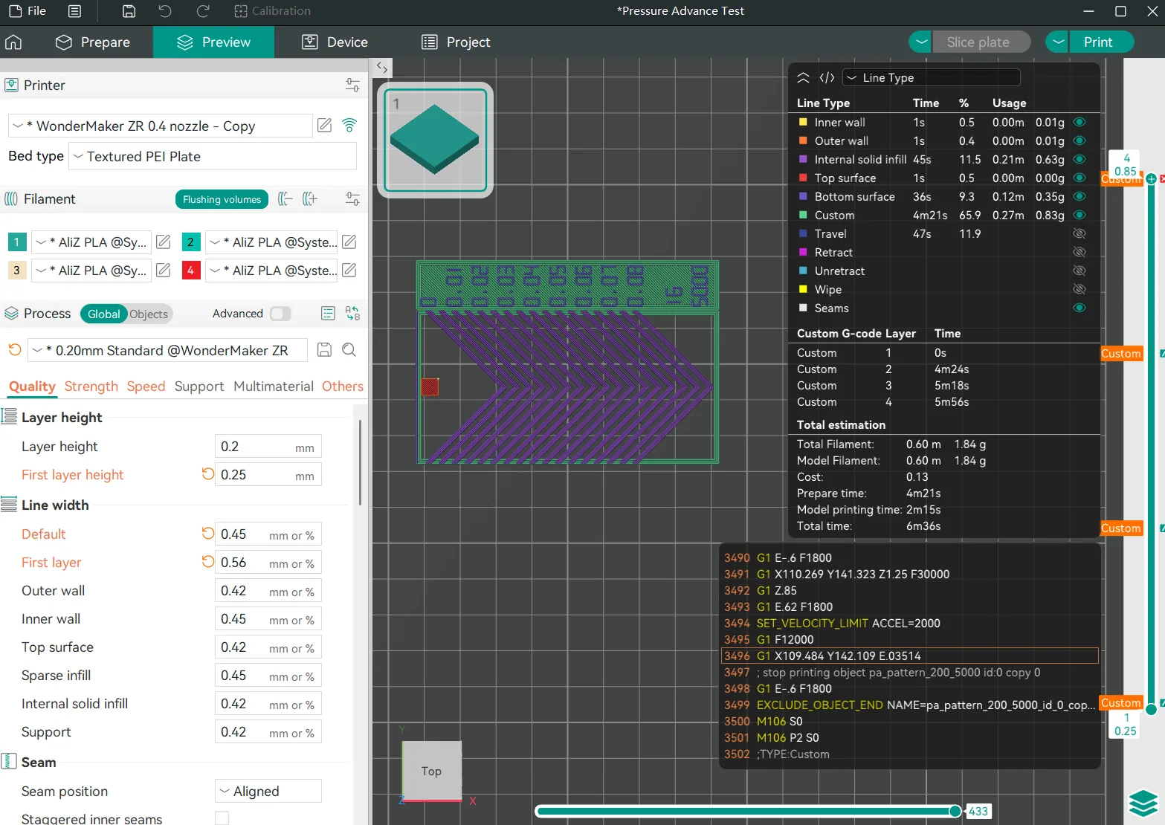Screen dimensions: 1165x825
Task: Open the printer preset dropdown
Action: [160, 126]
